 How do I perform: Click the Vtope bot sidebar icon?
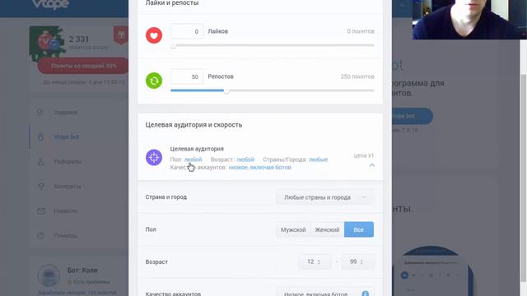click(40, 136)
